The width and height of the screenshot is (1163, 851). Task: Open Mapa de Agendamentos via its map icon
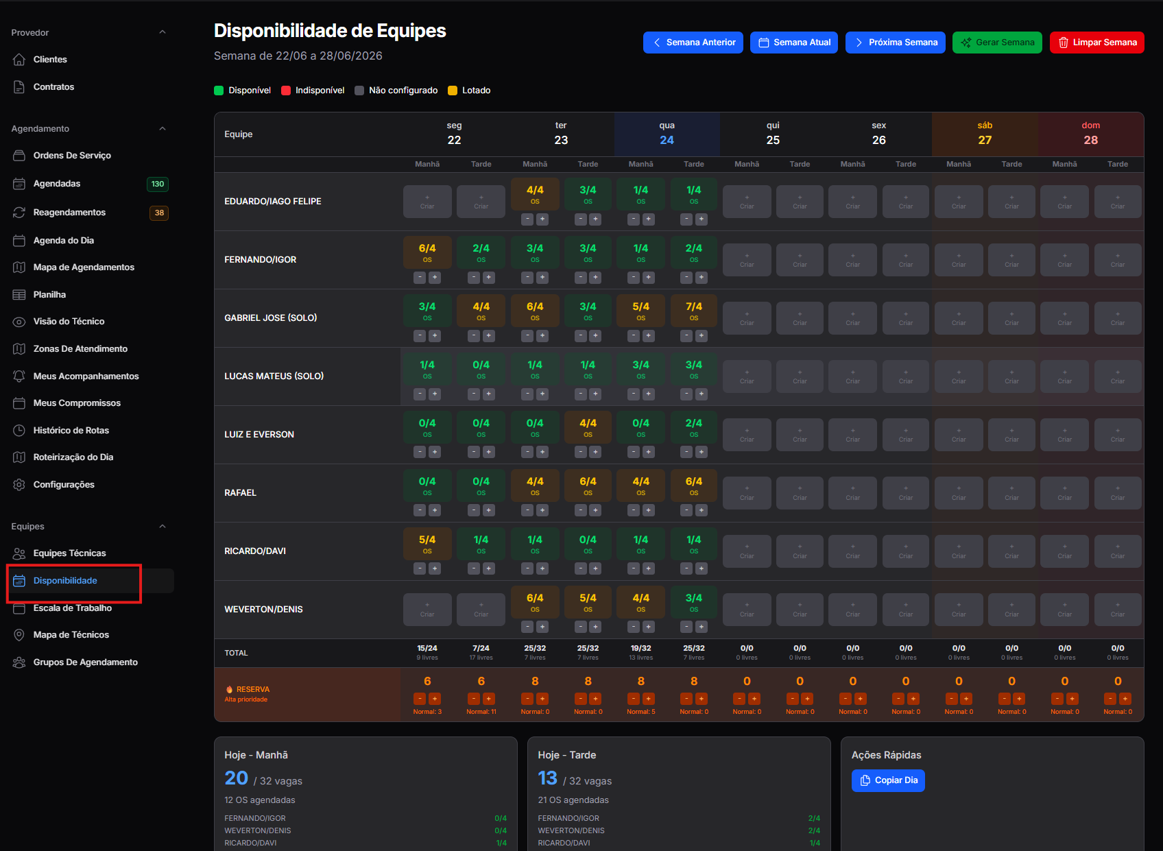click(19, 267)
